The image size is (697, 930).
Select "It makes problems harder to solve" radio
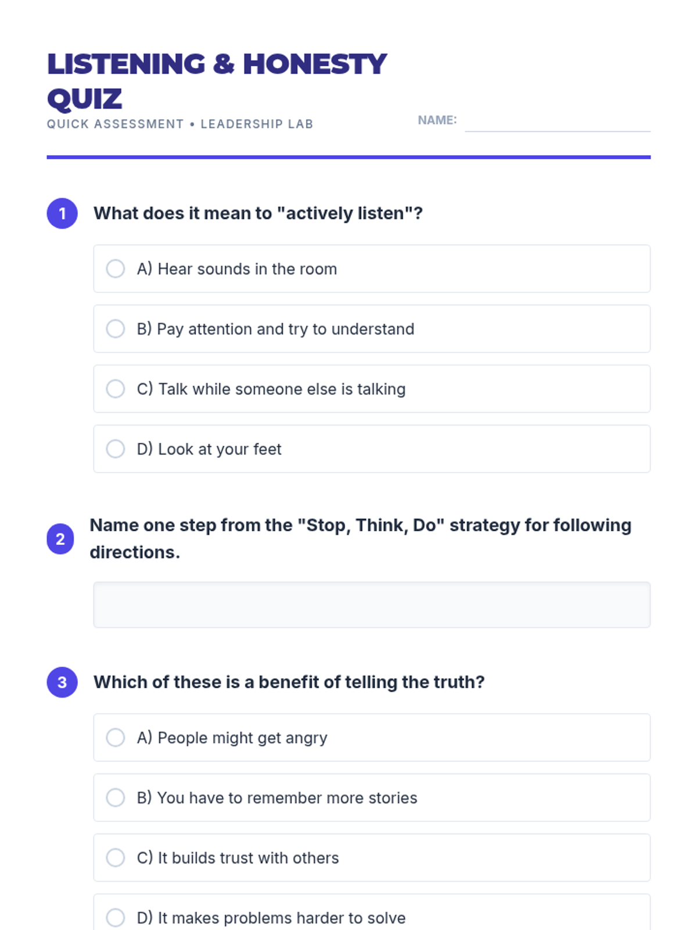[x=116, y=918]
